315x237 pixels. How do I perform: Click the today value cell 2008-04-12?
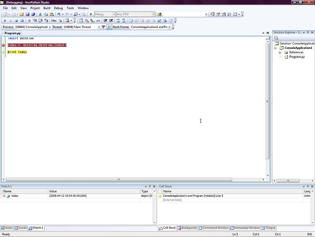click(94, 196)
